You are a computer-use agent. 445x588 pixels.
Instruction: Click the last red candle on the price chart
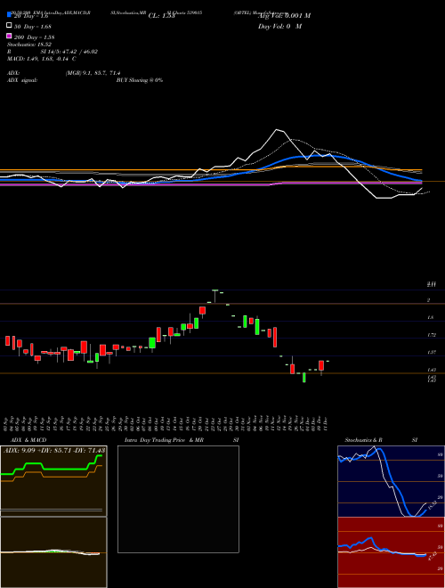tap(321, 367)
